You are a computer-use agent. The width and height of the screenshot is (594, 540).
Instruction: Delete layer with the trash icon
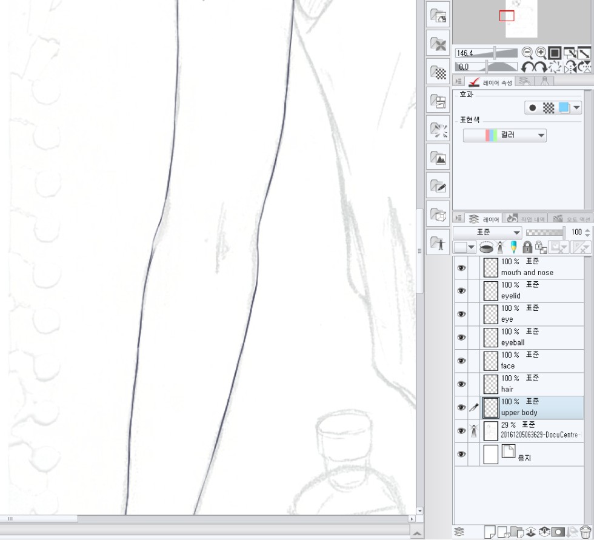pos(586,532)
